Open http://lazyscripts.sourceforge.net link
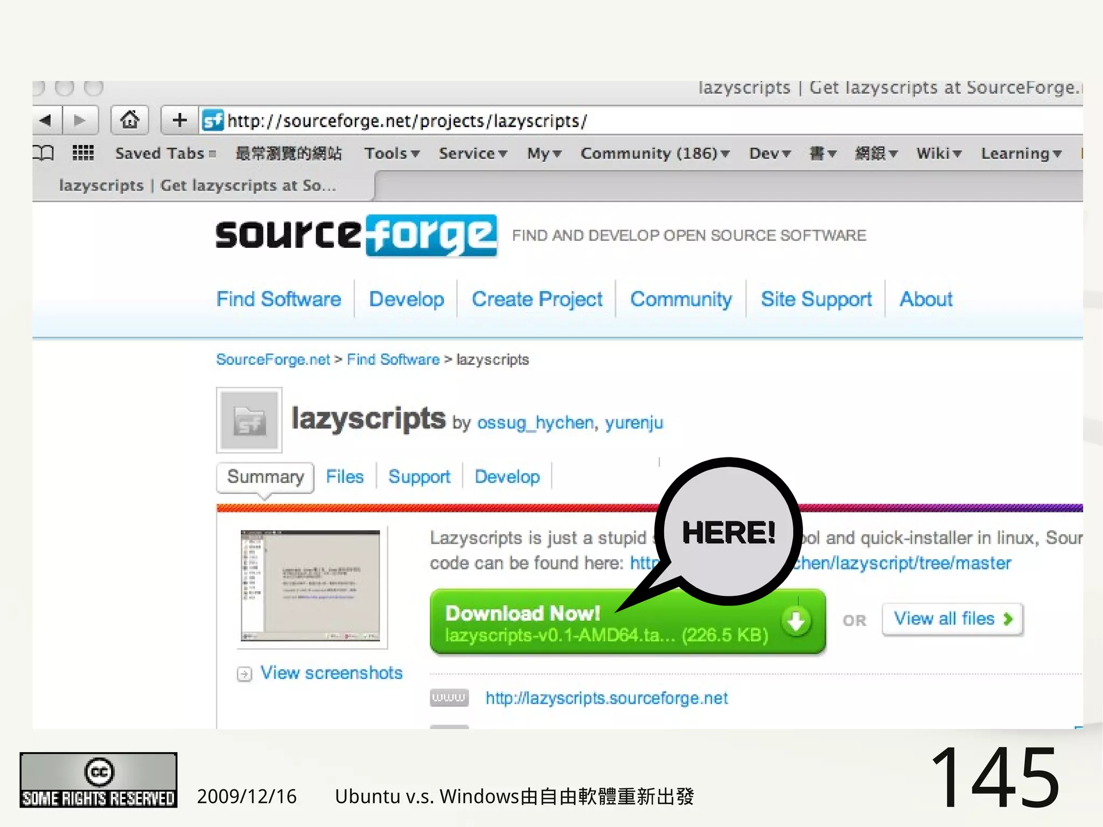Image resolution: width=1103 pixels, height=827 pixels. click(x=606, y=698)
